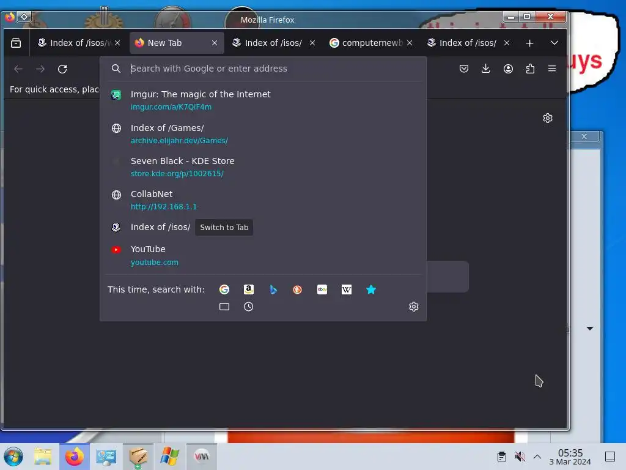
Task: Unmute the volume tray icon
Action: (x=520, y=457)
